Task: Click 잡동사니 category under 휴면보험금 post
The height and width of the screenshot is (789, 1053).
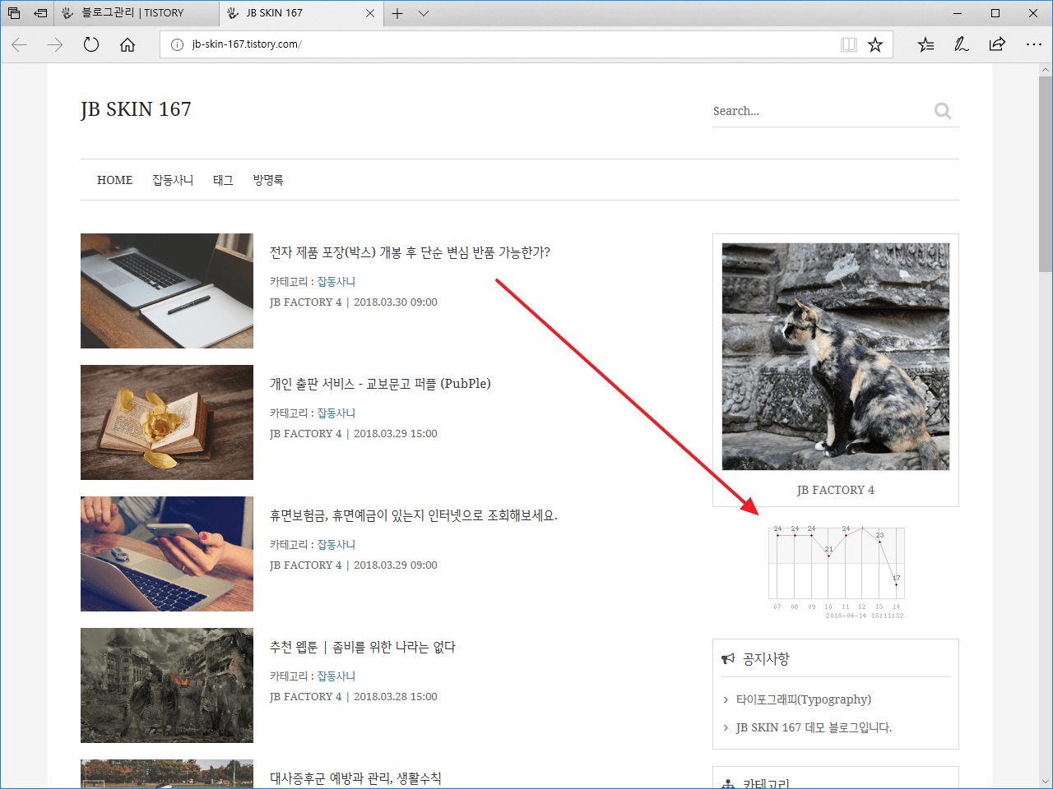Action: point(336,544)
